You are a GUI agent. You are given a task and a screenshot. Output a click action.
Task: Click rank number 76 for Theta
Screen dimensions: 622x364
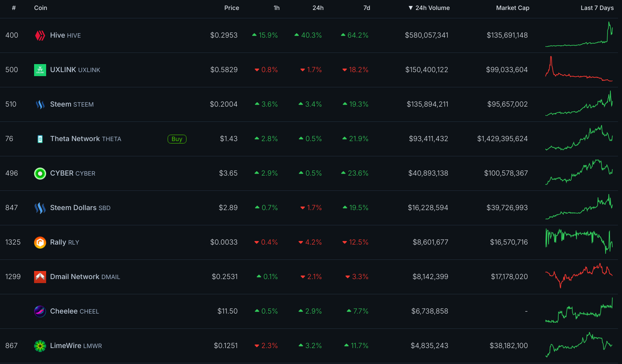click(9, 139)
